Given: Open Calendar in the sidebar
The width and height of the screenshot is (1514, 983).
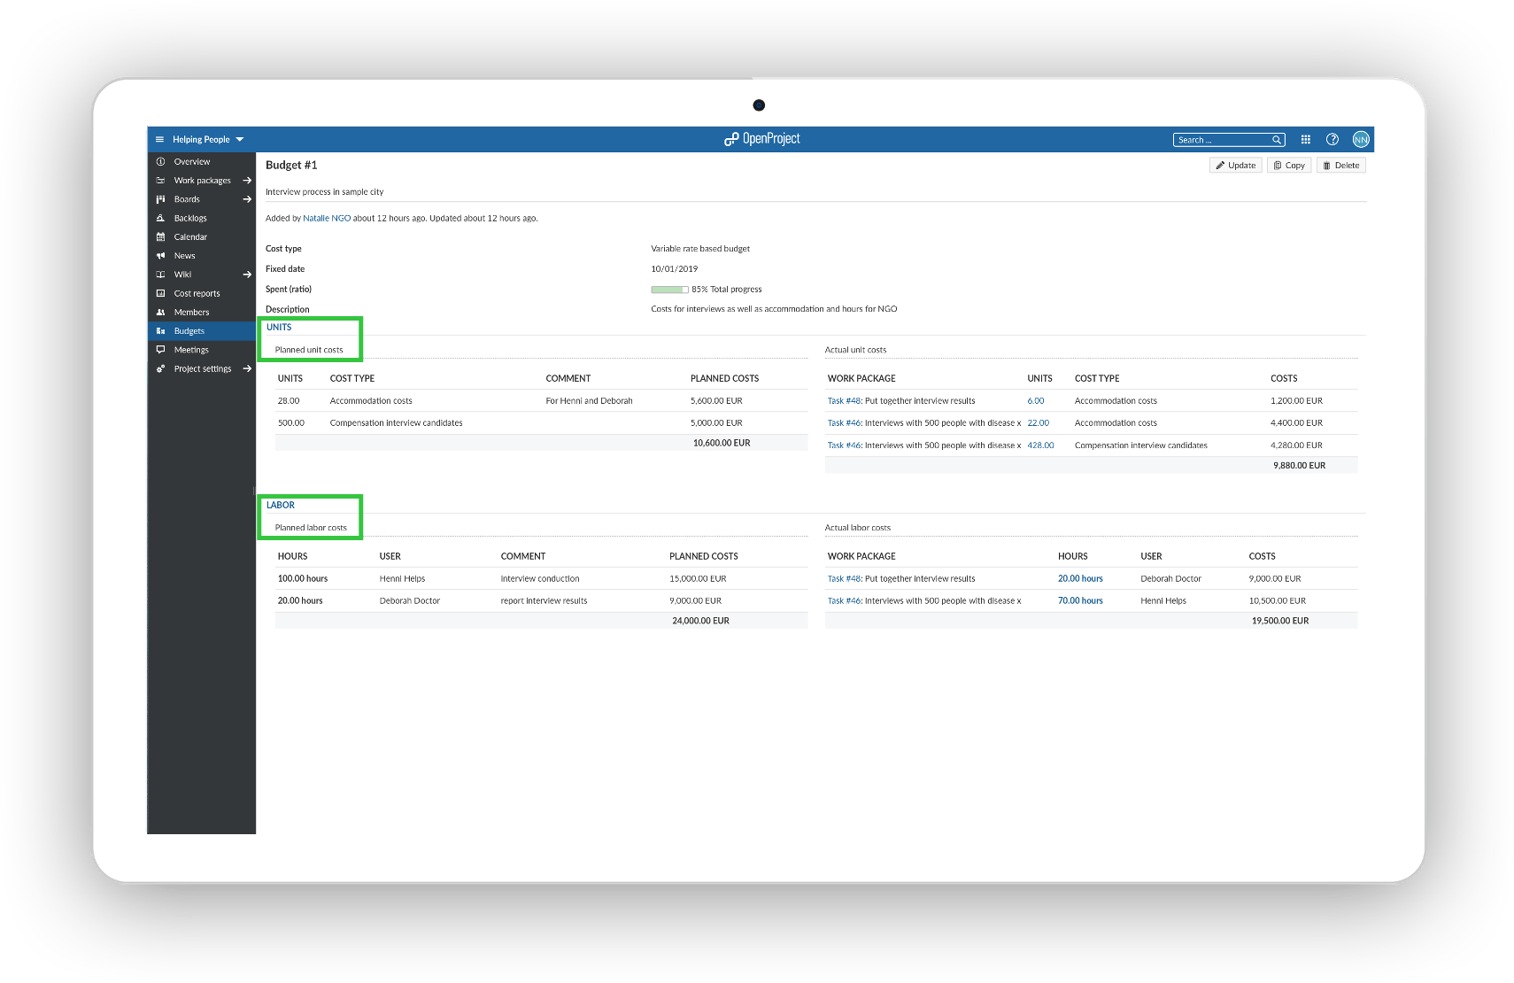Looking at the screenshot, I should pos(190,237).
